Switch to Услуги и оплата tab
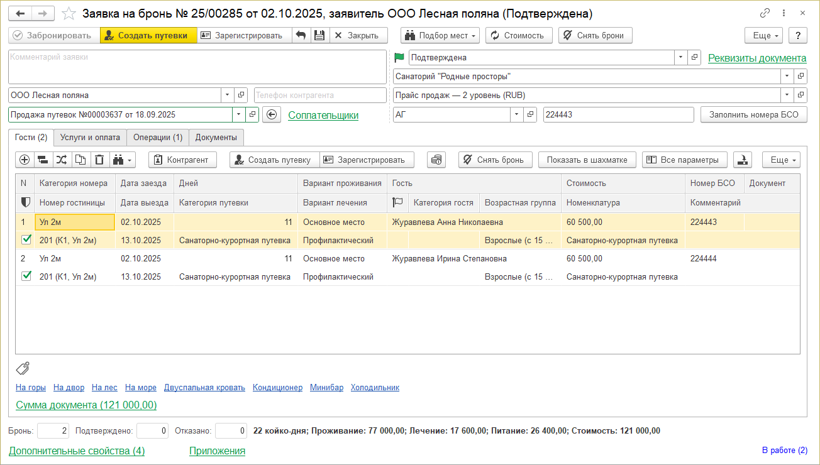This screenshot has height=465, width=820. (90, 137)
